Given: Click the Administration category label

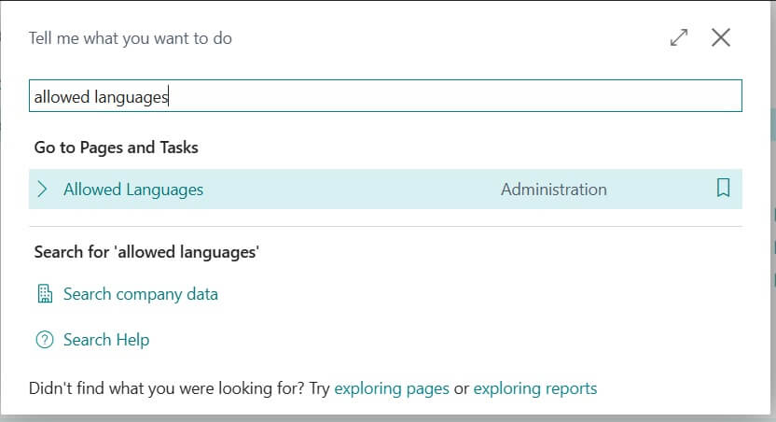Looking at the screenshot, I should click(553, 190).
